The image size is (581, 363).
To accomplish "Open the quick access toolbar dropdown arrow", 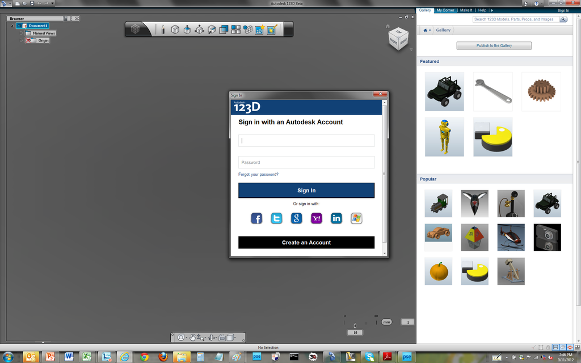I will point(52,3).
